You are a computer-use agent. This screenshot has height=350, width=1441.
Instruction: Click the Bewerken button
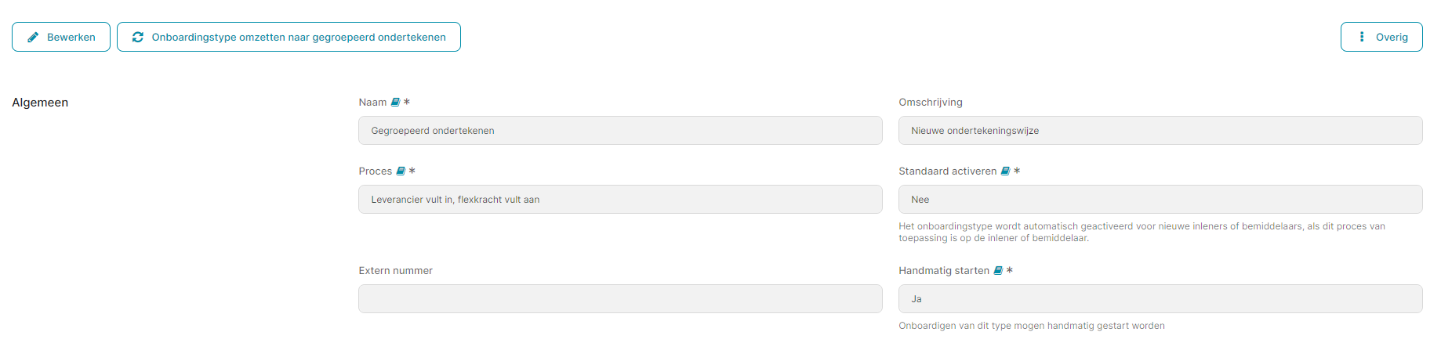[x=61, y=37]
